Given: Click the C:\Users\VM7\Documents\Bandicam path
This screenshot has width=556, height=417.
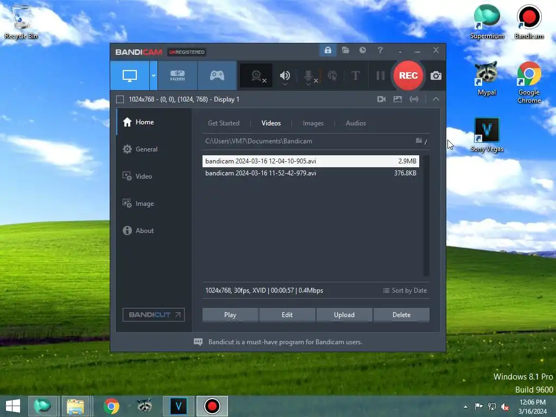Looking at the screenshot, I should [x=258, y=141].
